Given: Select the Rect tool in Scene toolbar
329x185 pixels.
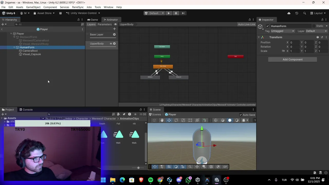Looking at the screenshot, I should coord(190,120).
